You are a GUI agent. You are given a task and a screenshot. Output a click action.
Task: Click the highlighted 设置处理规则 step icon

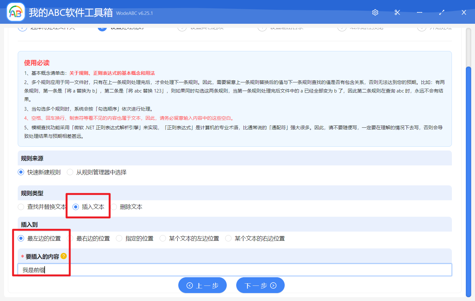(x=102, y=28)
